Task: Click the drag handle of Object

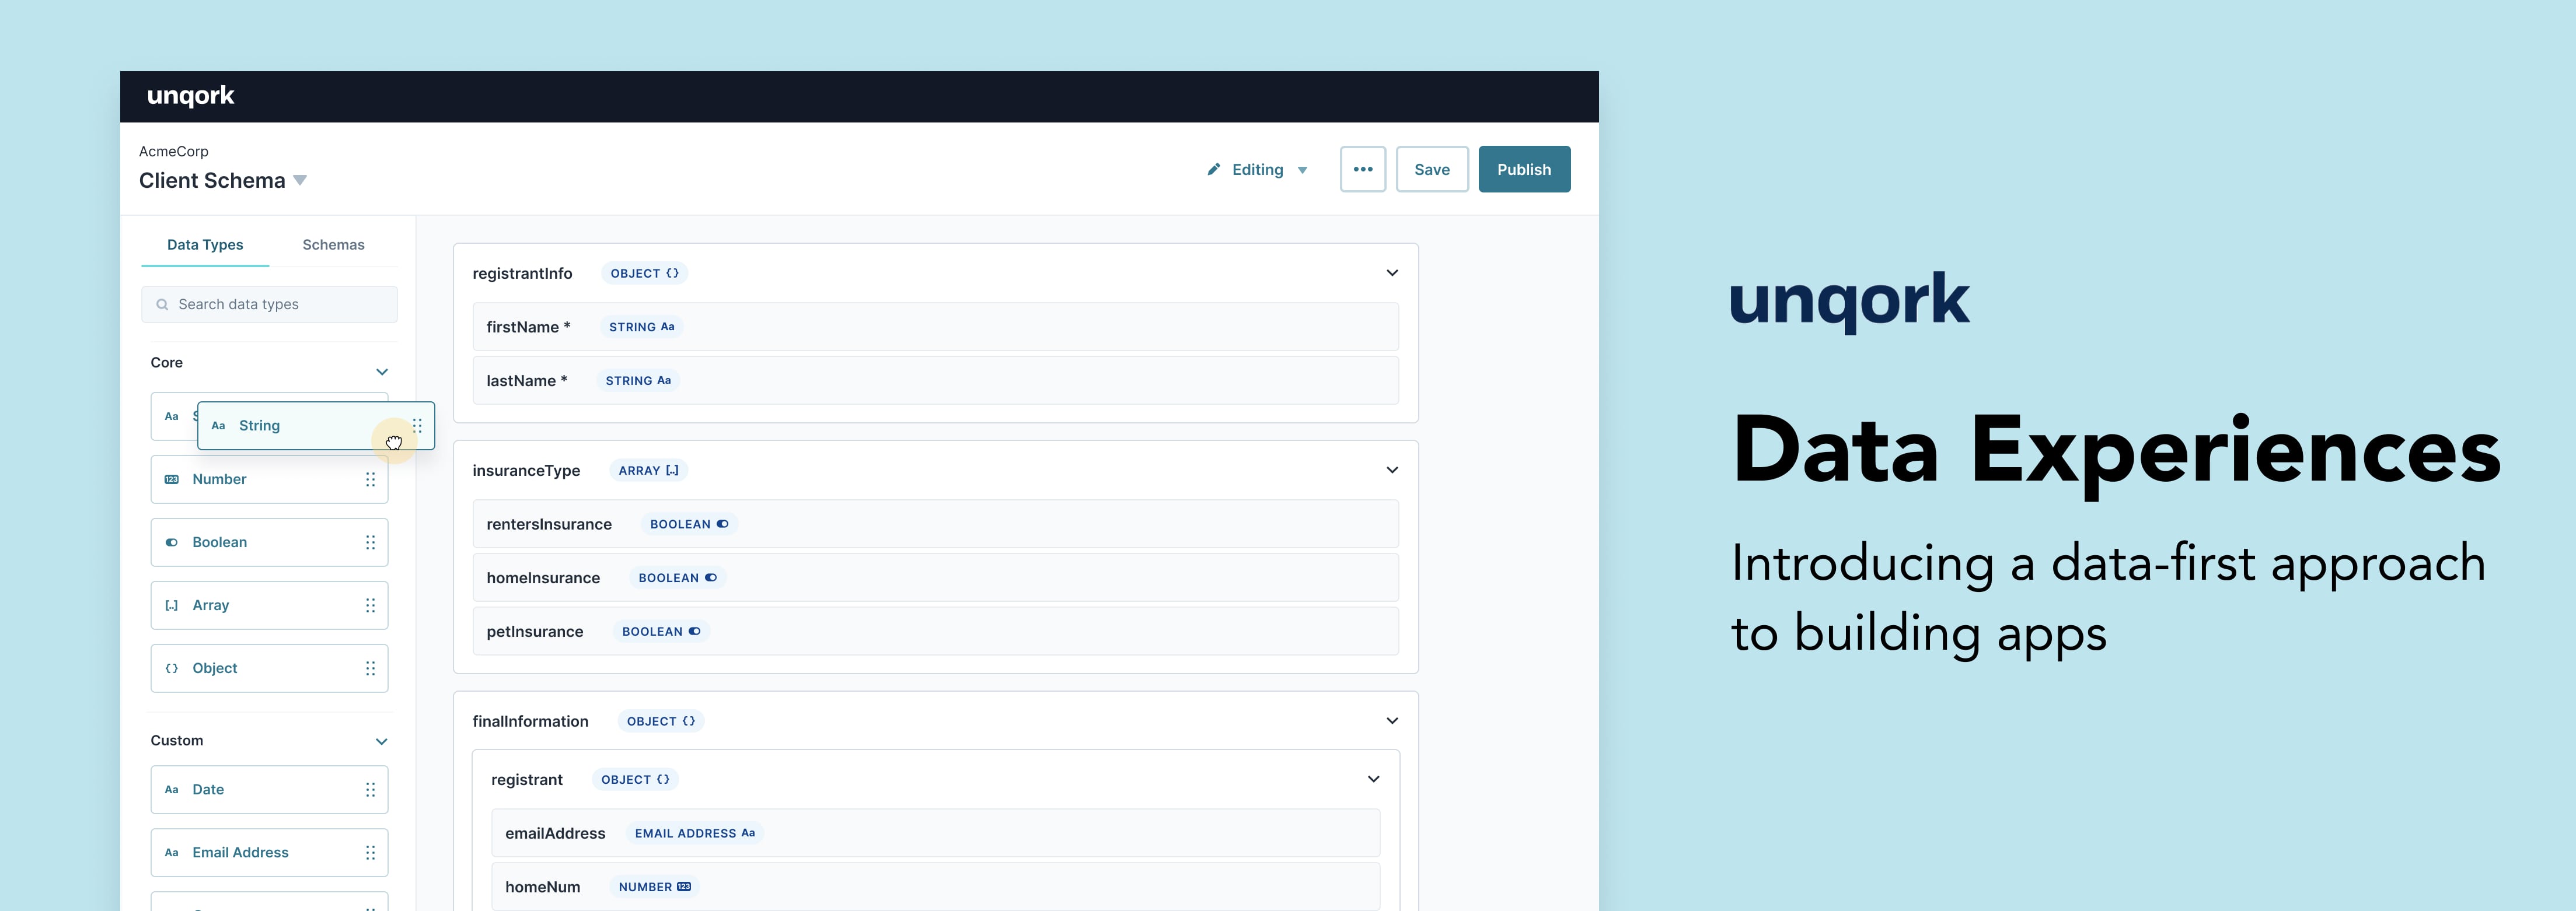Action: 370,668
